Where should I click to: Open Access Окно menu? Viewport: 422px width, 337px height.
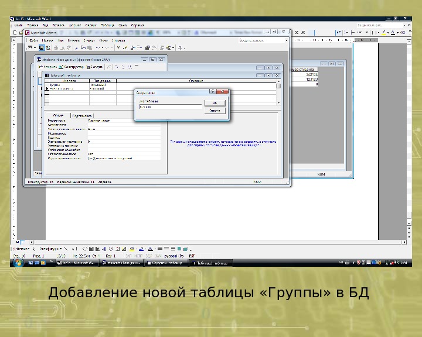click(103, 40)
